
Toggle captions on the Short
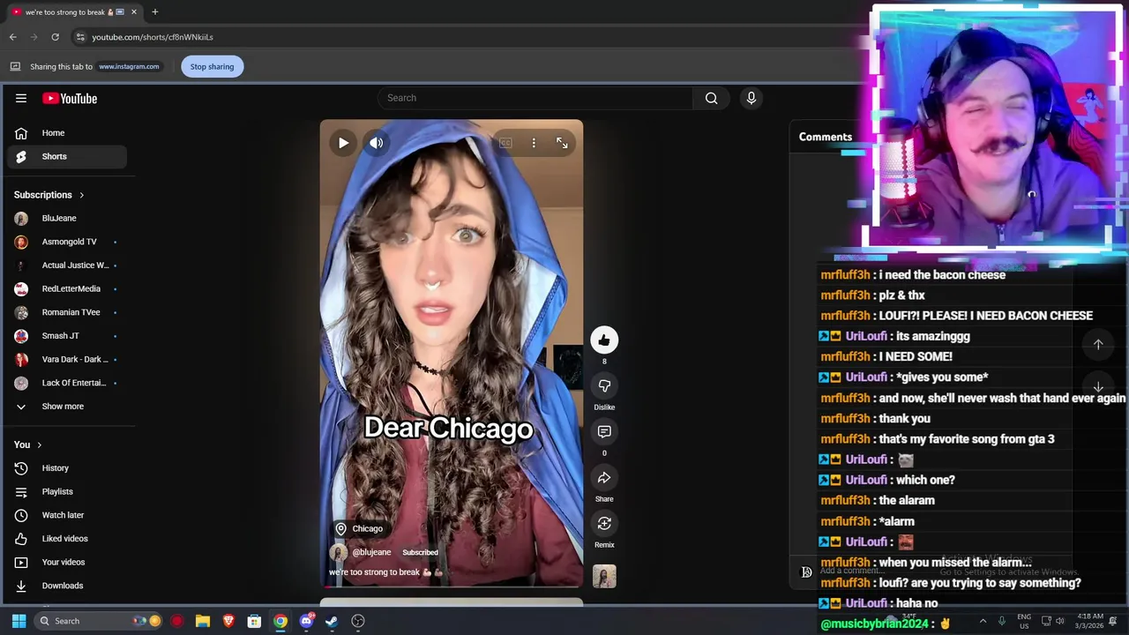pos(505,143)
